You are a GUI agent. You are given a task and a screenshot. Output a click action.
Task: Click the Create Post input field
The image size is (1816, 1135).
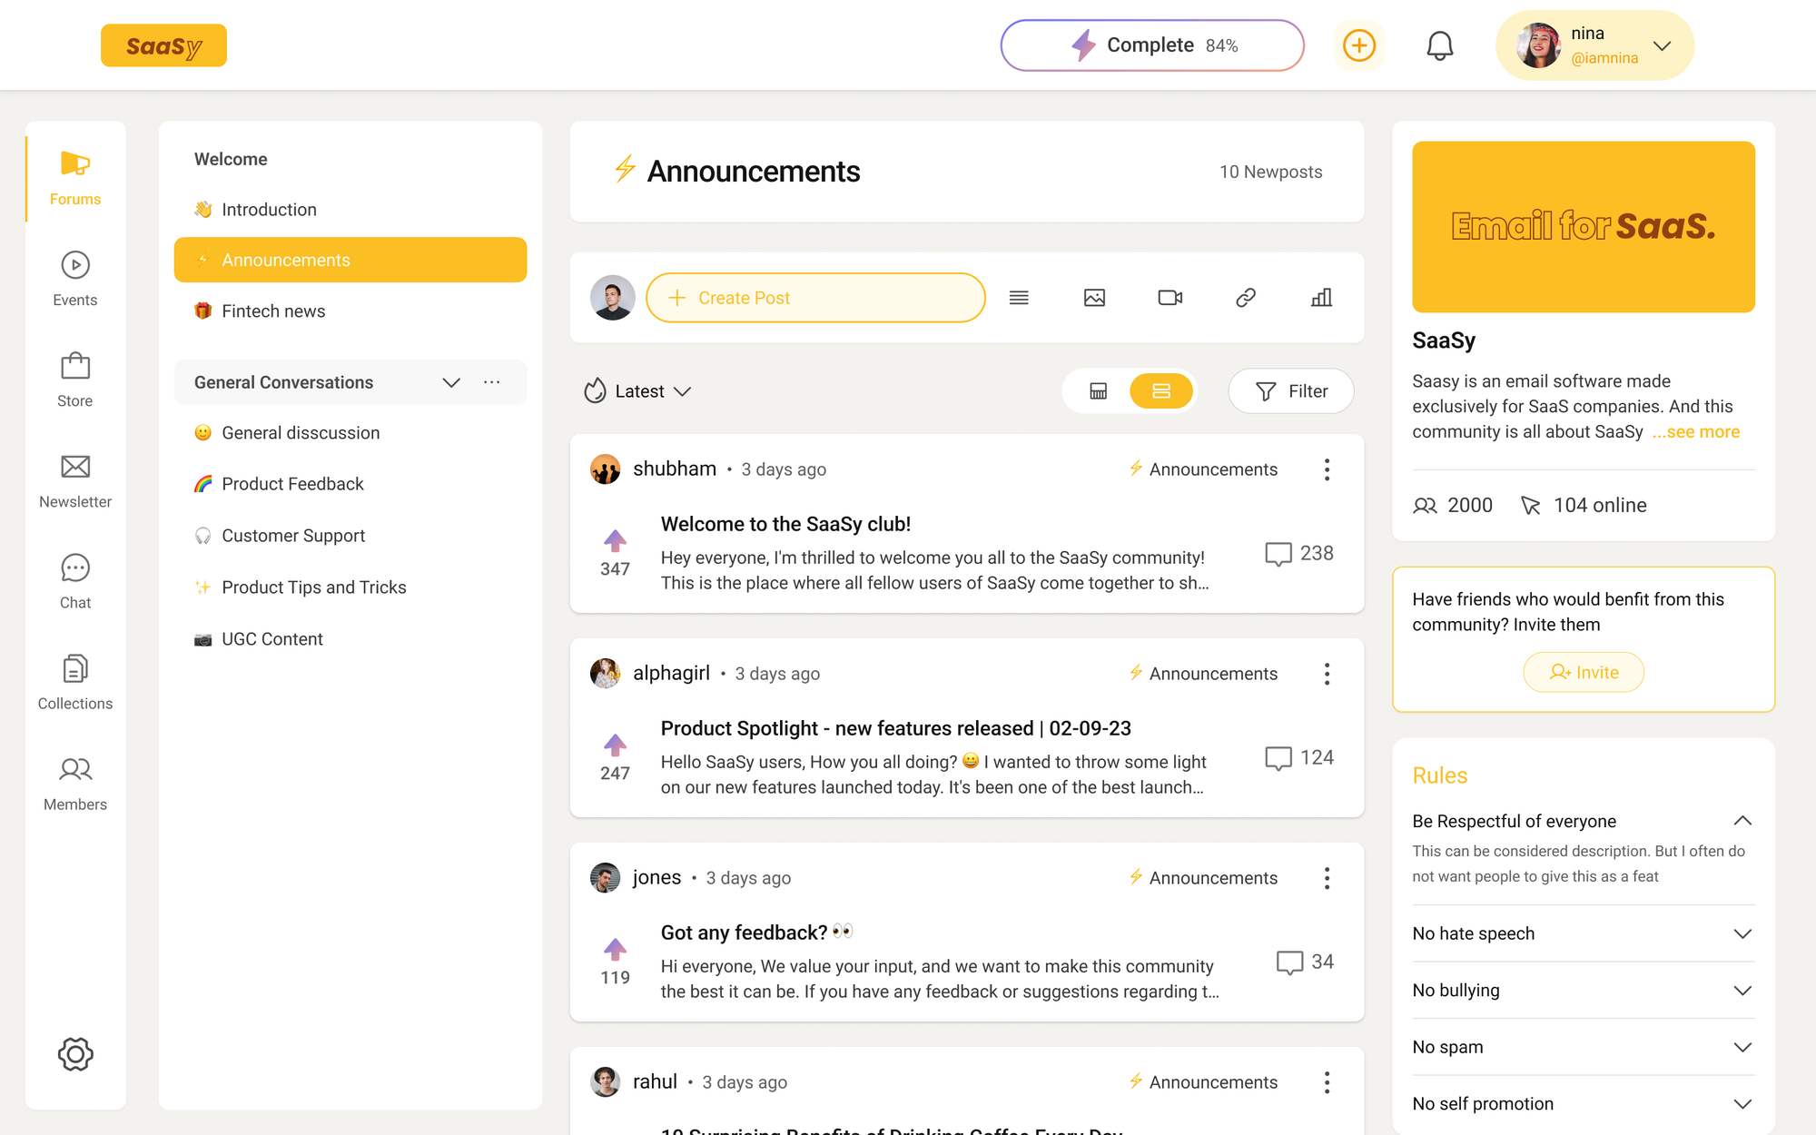coord(814,298)
